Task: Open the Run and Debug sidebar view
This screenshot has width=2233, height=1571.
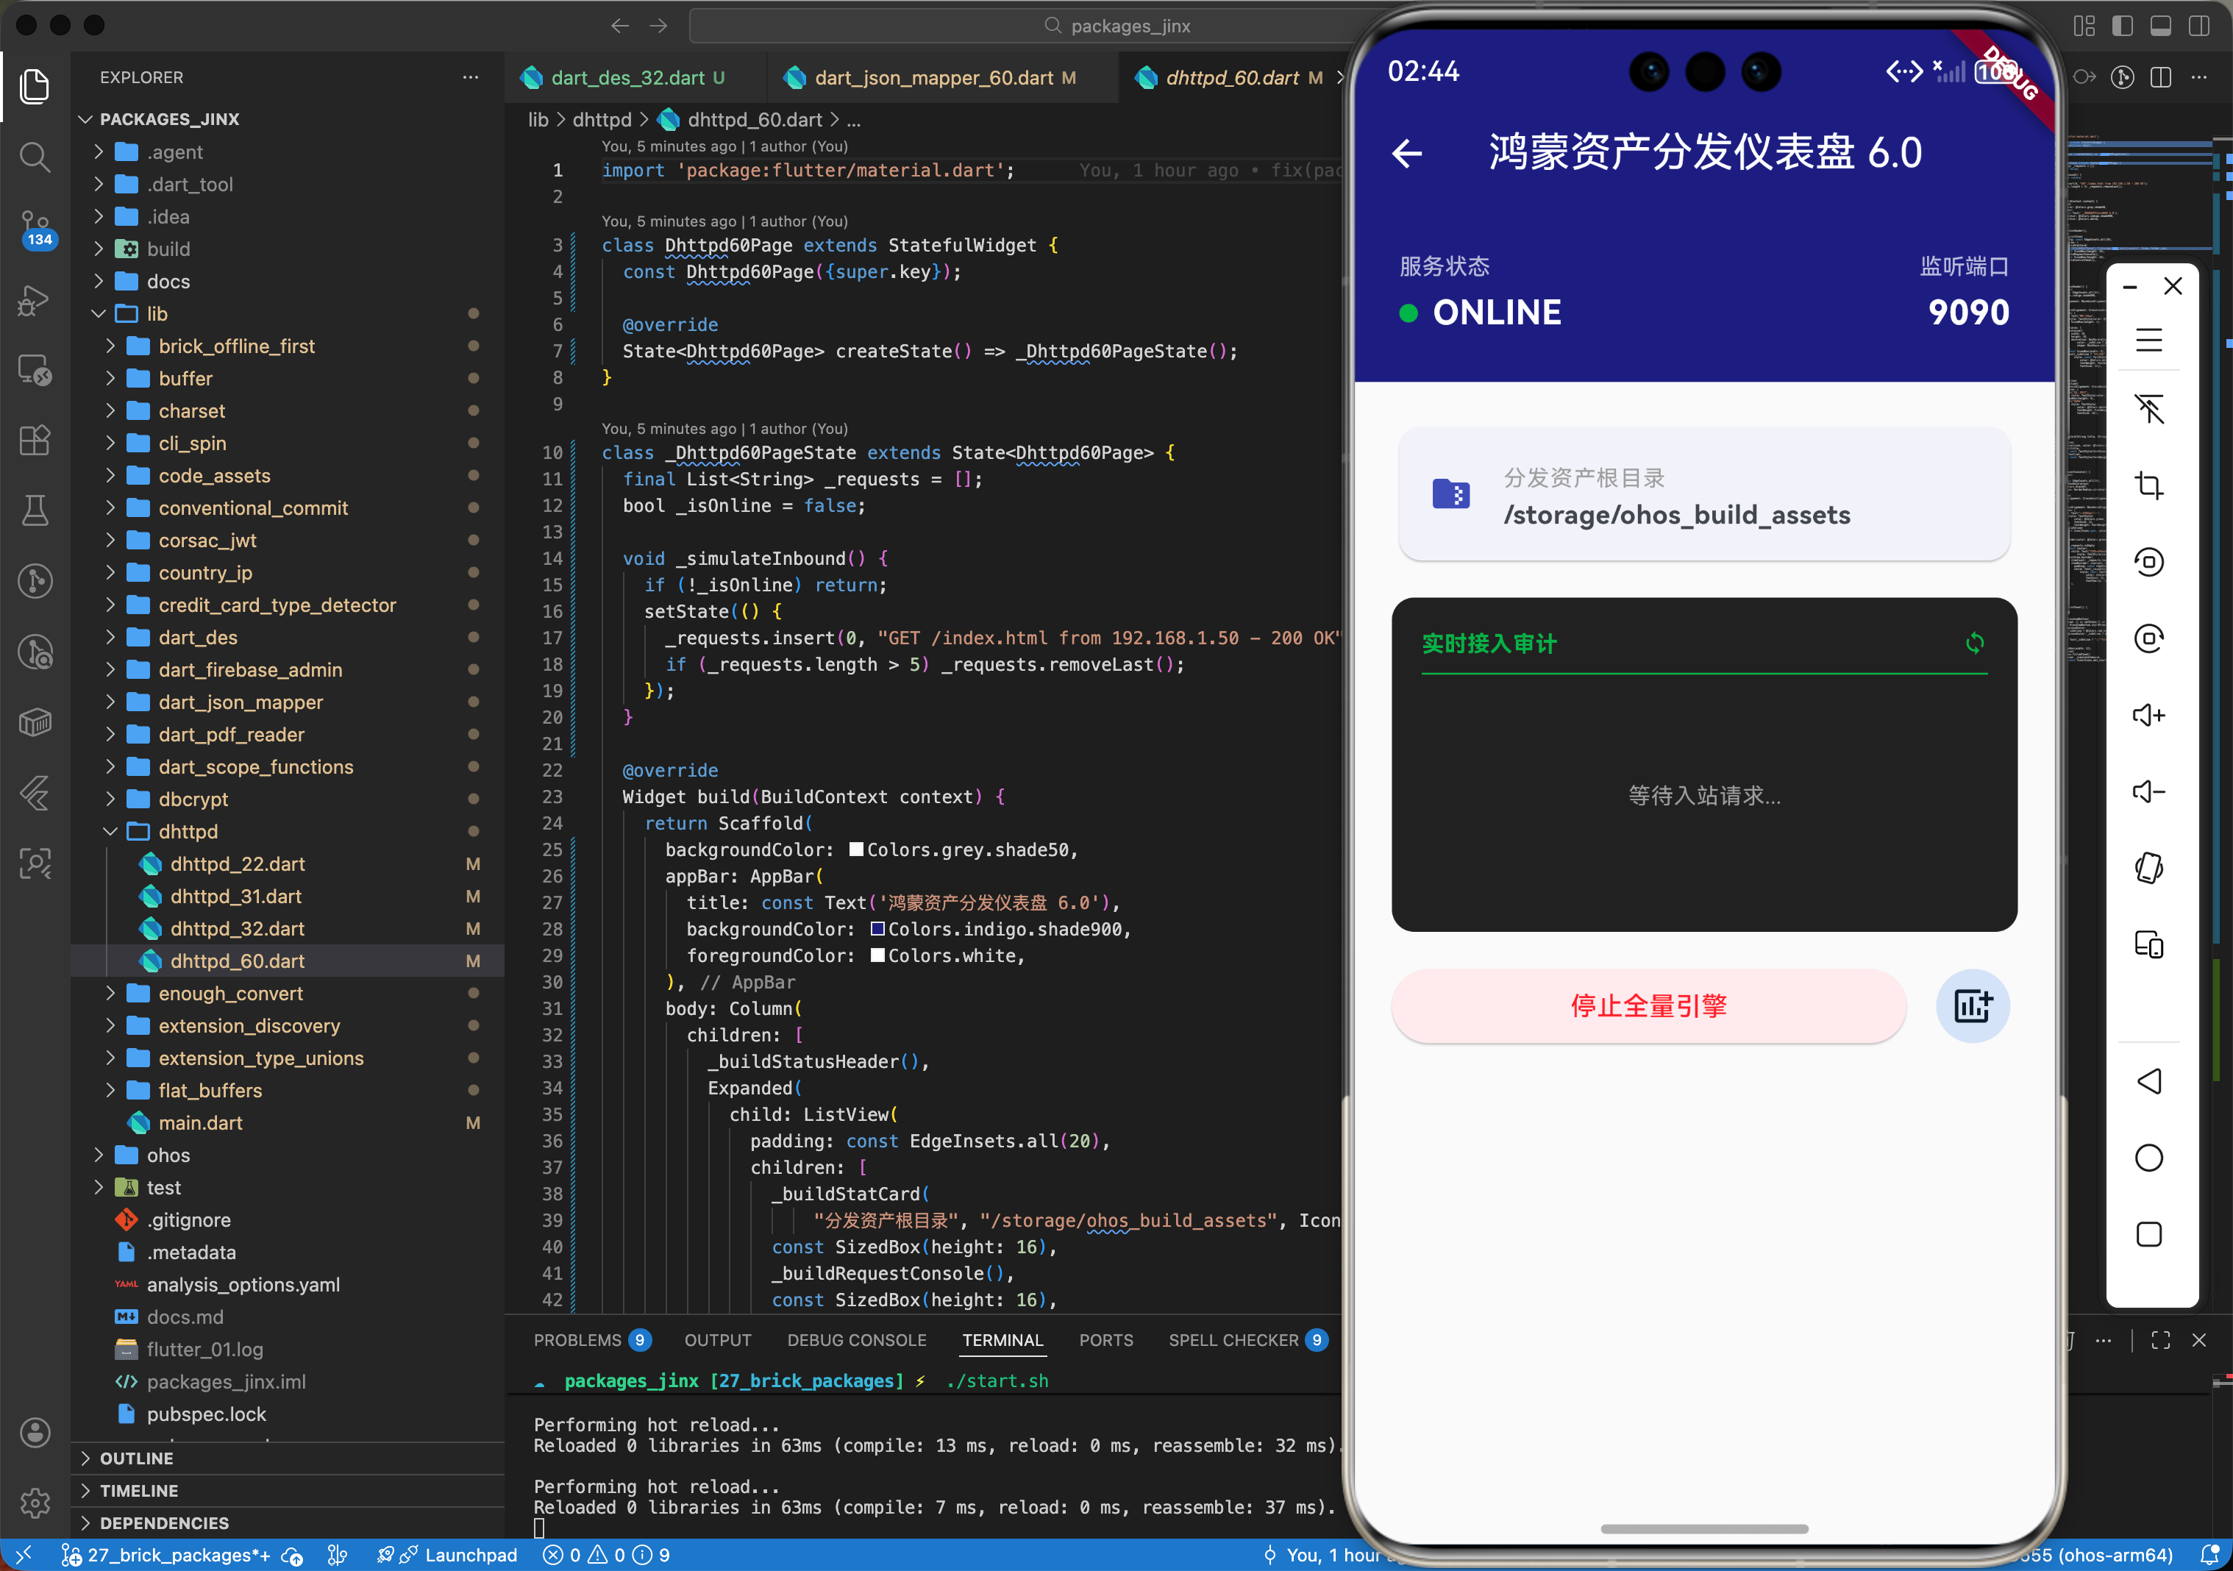Action: tap(35, 301)
